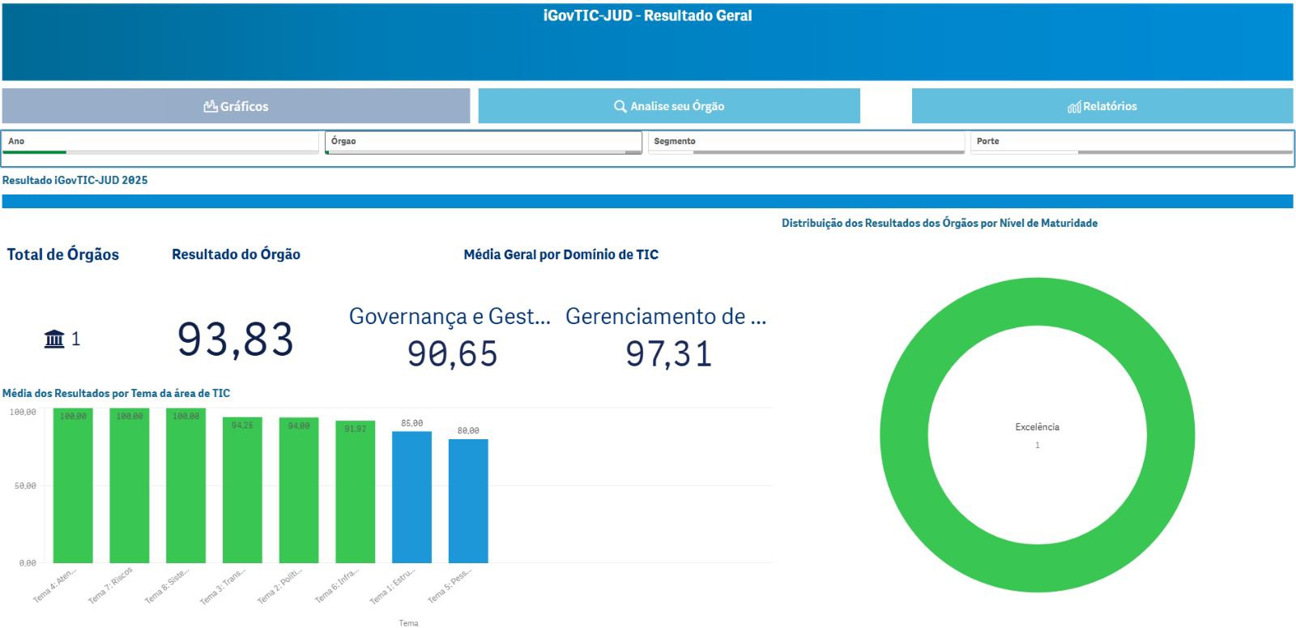Click the Tema 3 bar valued 94,25
The height and width of the screenshot is (628, 1296).
tap(242, 489)
